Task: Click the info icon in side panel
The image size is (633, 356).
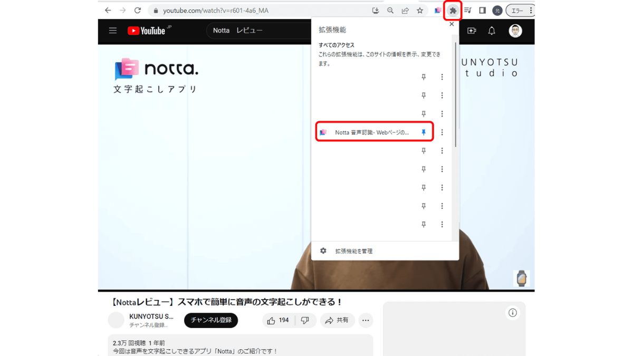Action: (513, 313)
